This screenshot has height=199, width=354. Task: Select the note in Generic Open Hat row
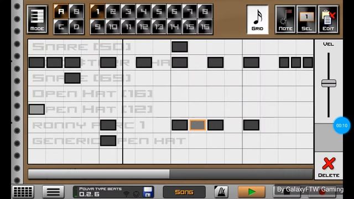click(x=108, y=140)
